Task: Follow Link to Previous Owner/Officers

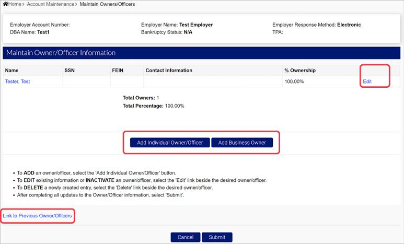Action: 37,215
